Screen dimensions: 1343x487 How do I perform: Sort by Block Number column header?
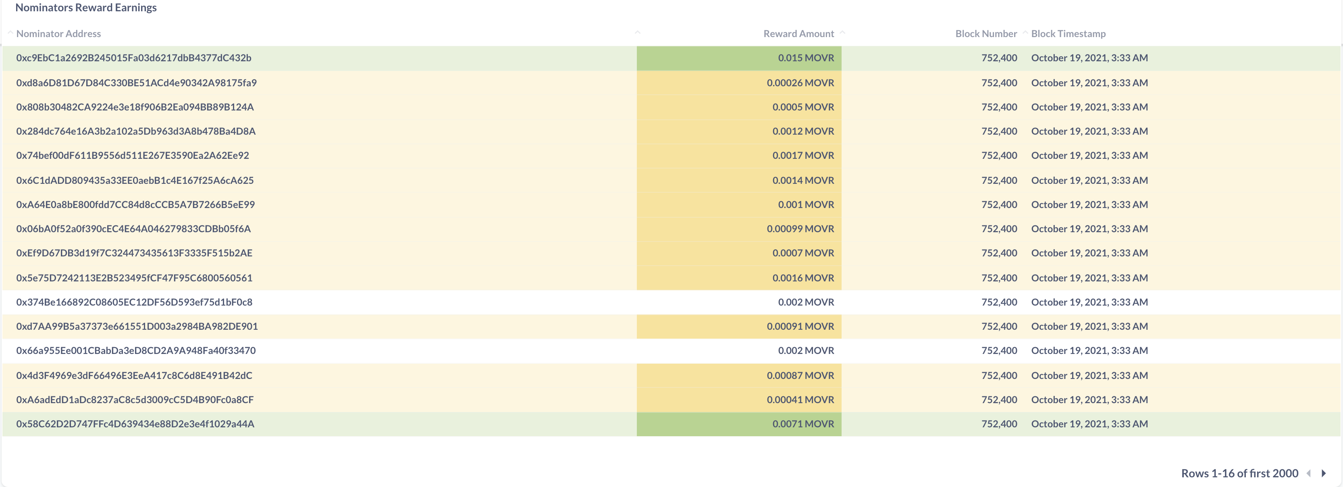[986, 33]
